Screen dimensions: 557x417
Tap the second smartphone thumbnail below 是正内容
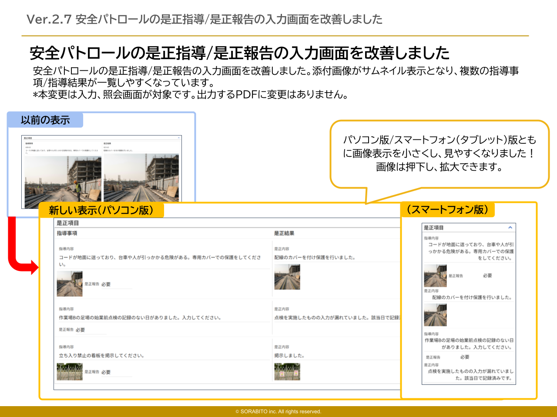coord(435,315)
